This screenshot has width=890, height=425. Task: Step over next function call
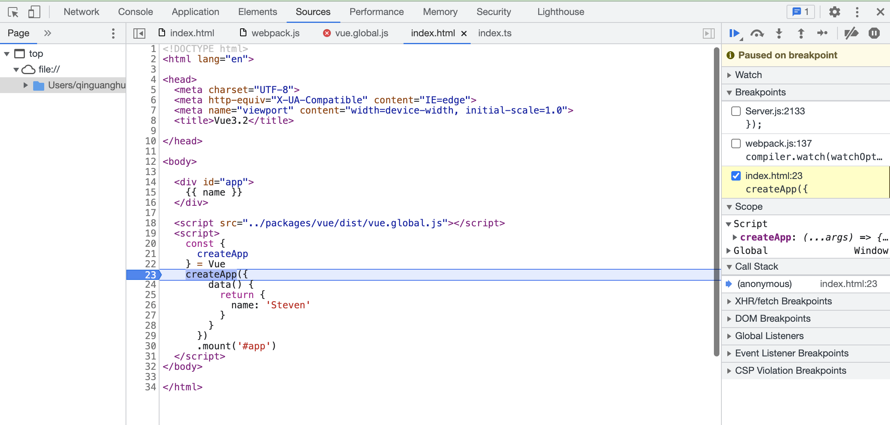point(757,33)
